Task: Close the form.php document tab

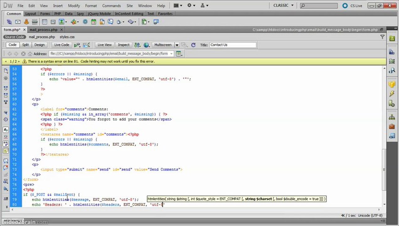Action: coord(24,30)
